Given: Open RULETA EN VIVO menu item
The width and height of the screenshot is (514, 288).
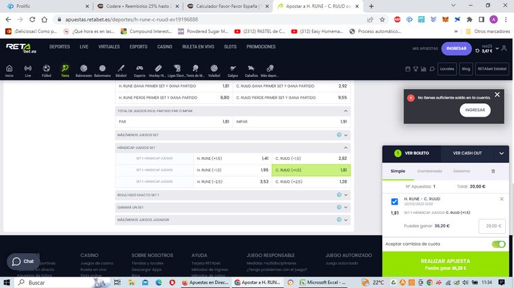Looking at the screenshot, I should (x=198, y=47).
